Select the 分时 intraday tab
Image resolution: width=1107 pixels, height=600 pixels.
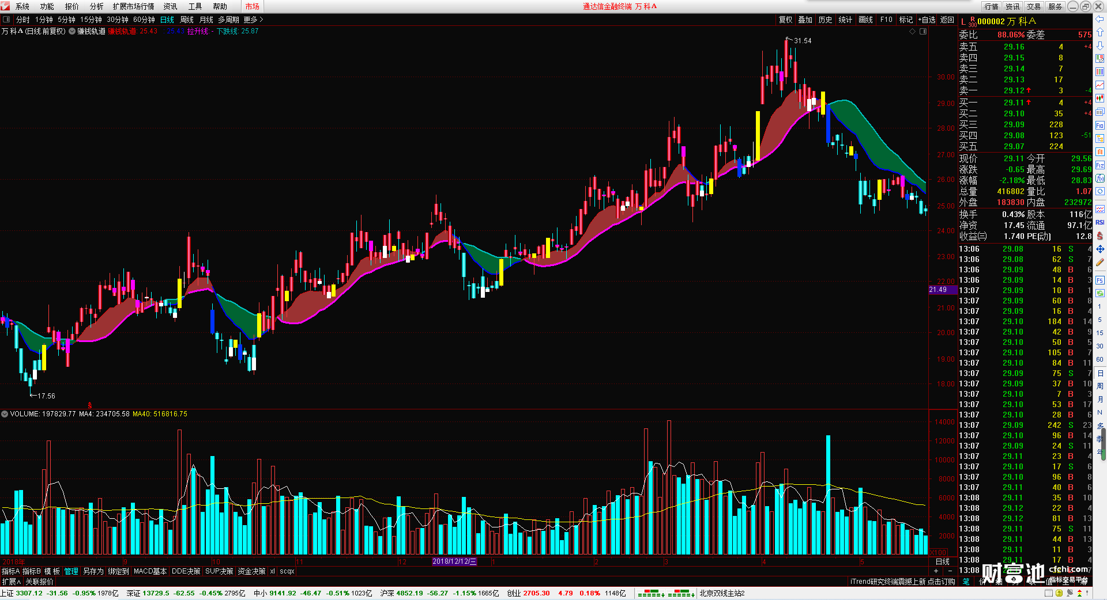(x=23, y=20)
